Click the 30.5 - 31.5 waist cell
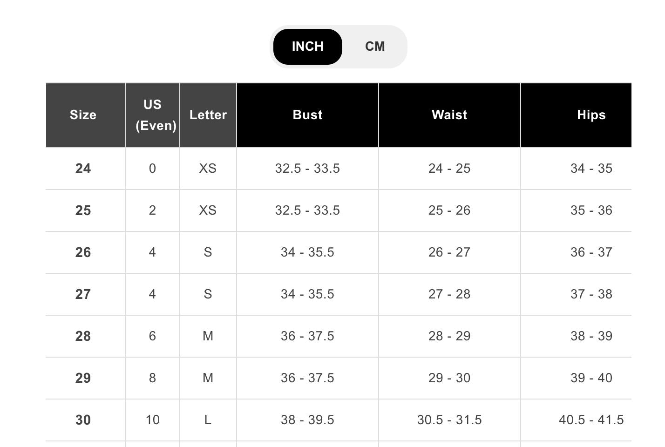This screenshot has height=447, width=665. (449, 420)
